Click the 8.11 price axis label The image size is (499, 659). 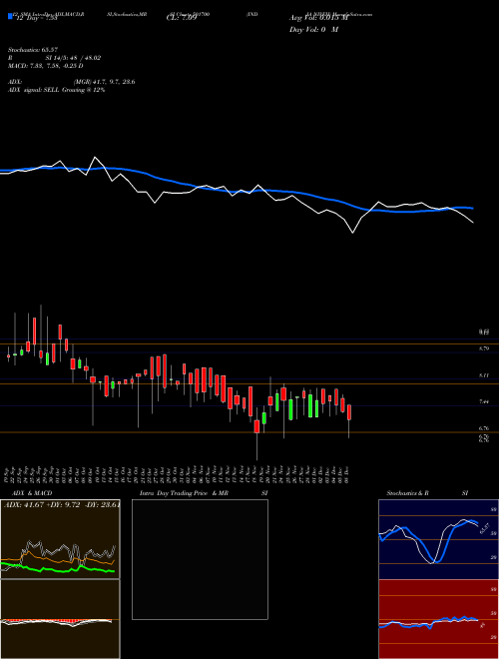[x=484, y=375]
